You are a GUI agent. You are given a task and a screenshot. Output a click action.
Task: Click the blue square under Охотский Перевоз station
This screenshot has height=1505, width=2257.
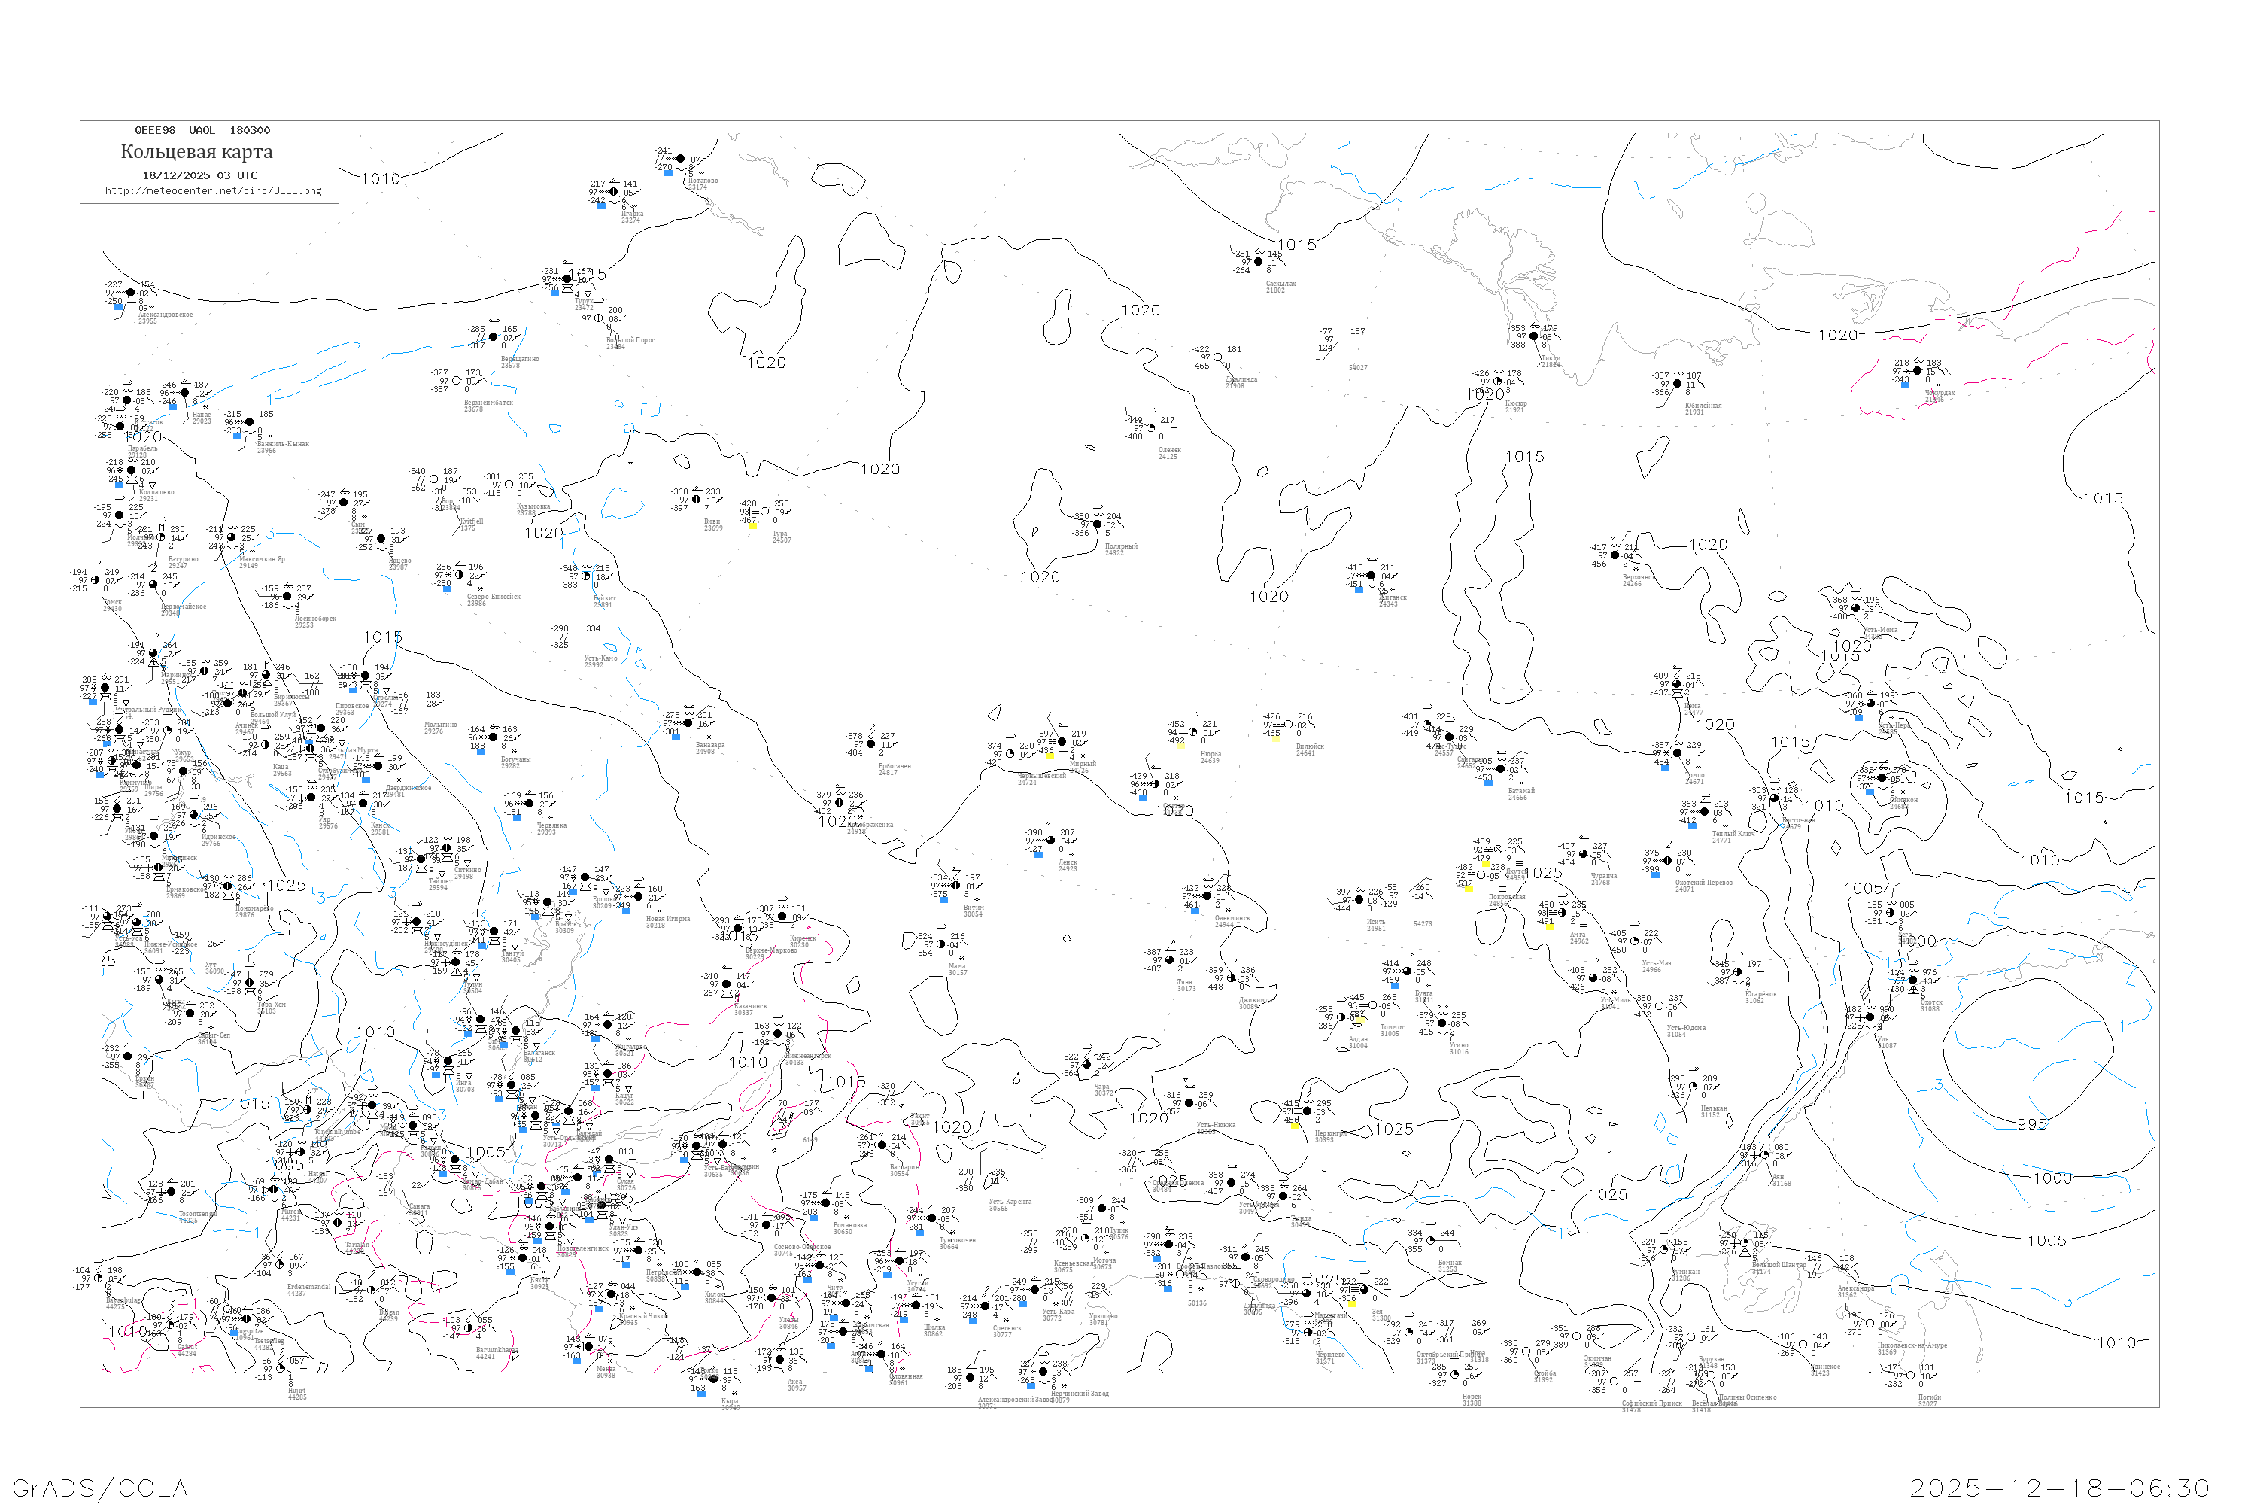coord(1655,874)
